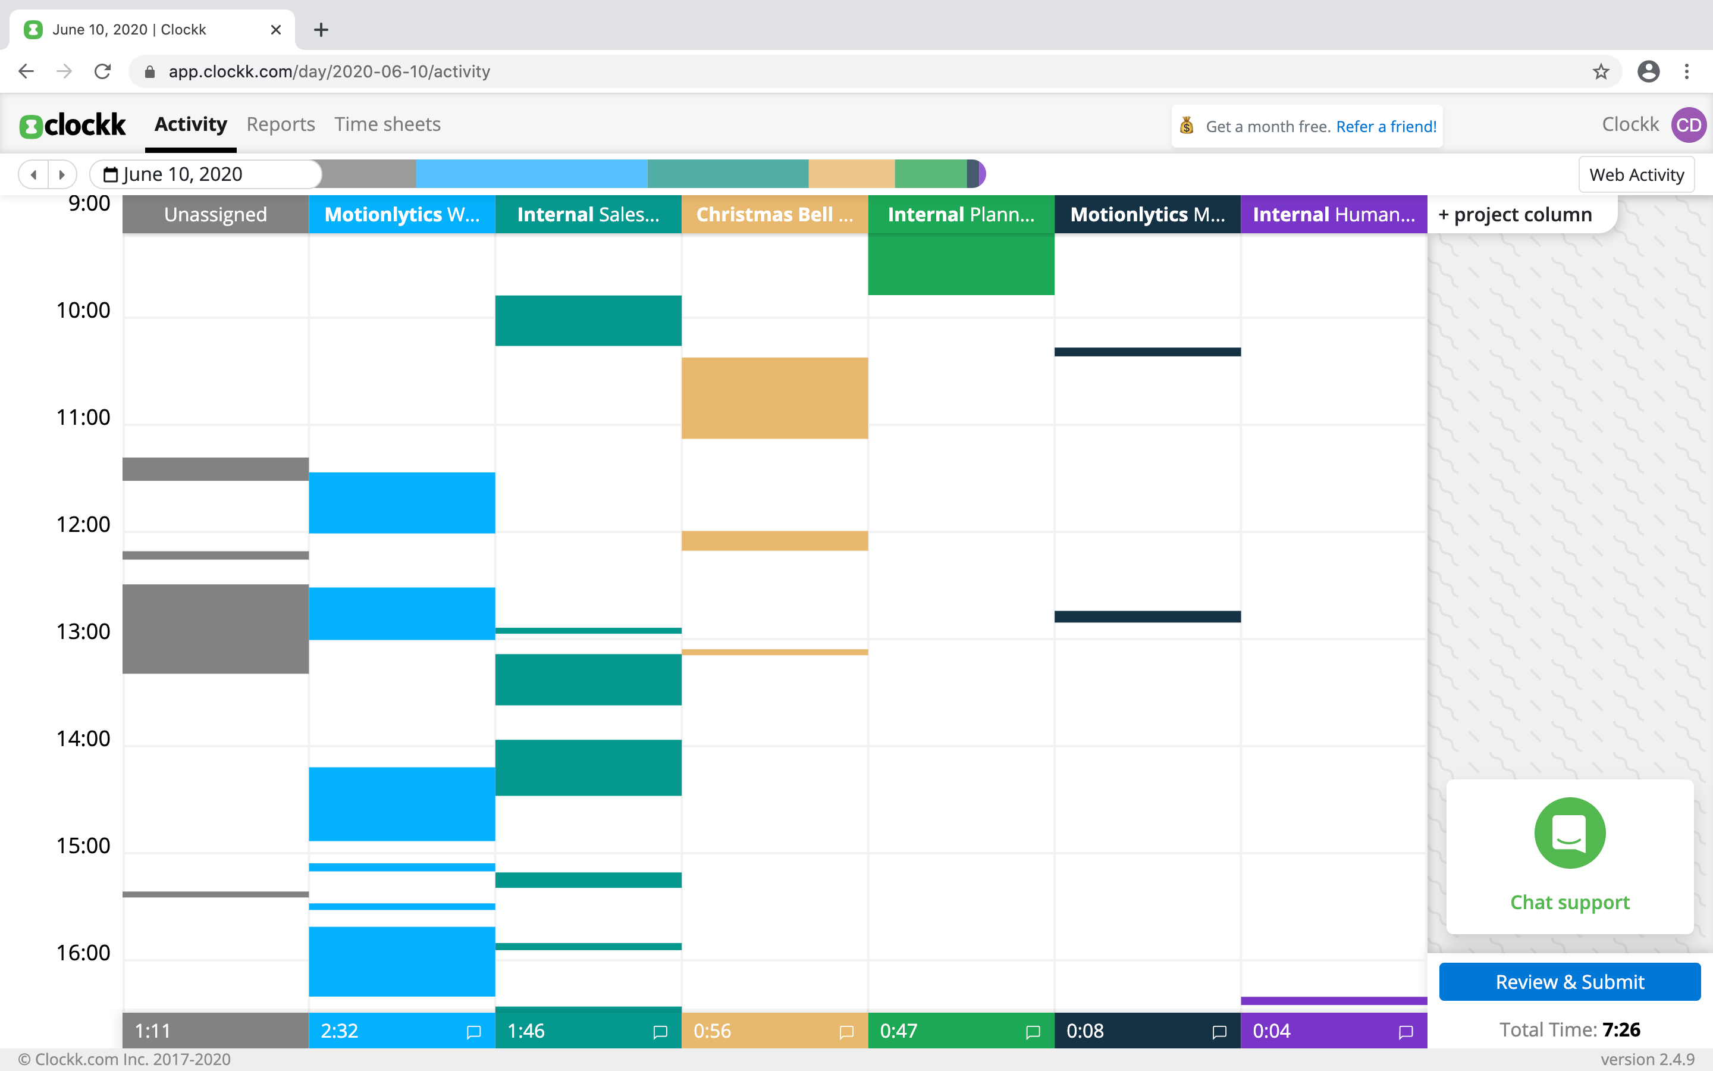The width and height of the screenshot is (1713, 1071).
Task: Click light blue segment in summary bar
Action: (532, 174)
